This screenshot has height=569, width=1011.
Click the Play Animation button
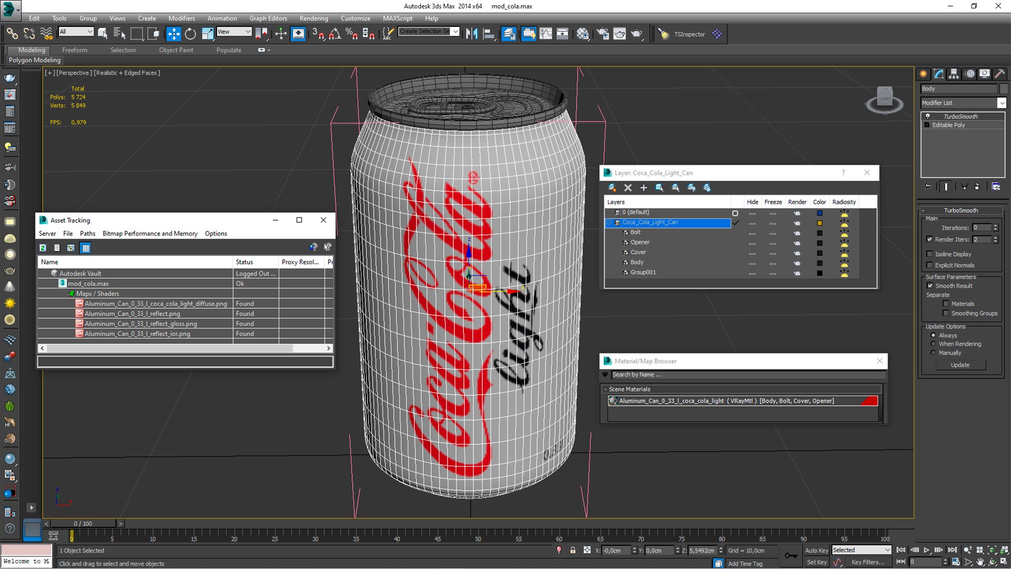[x=927, y=550]
